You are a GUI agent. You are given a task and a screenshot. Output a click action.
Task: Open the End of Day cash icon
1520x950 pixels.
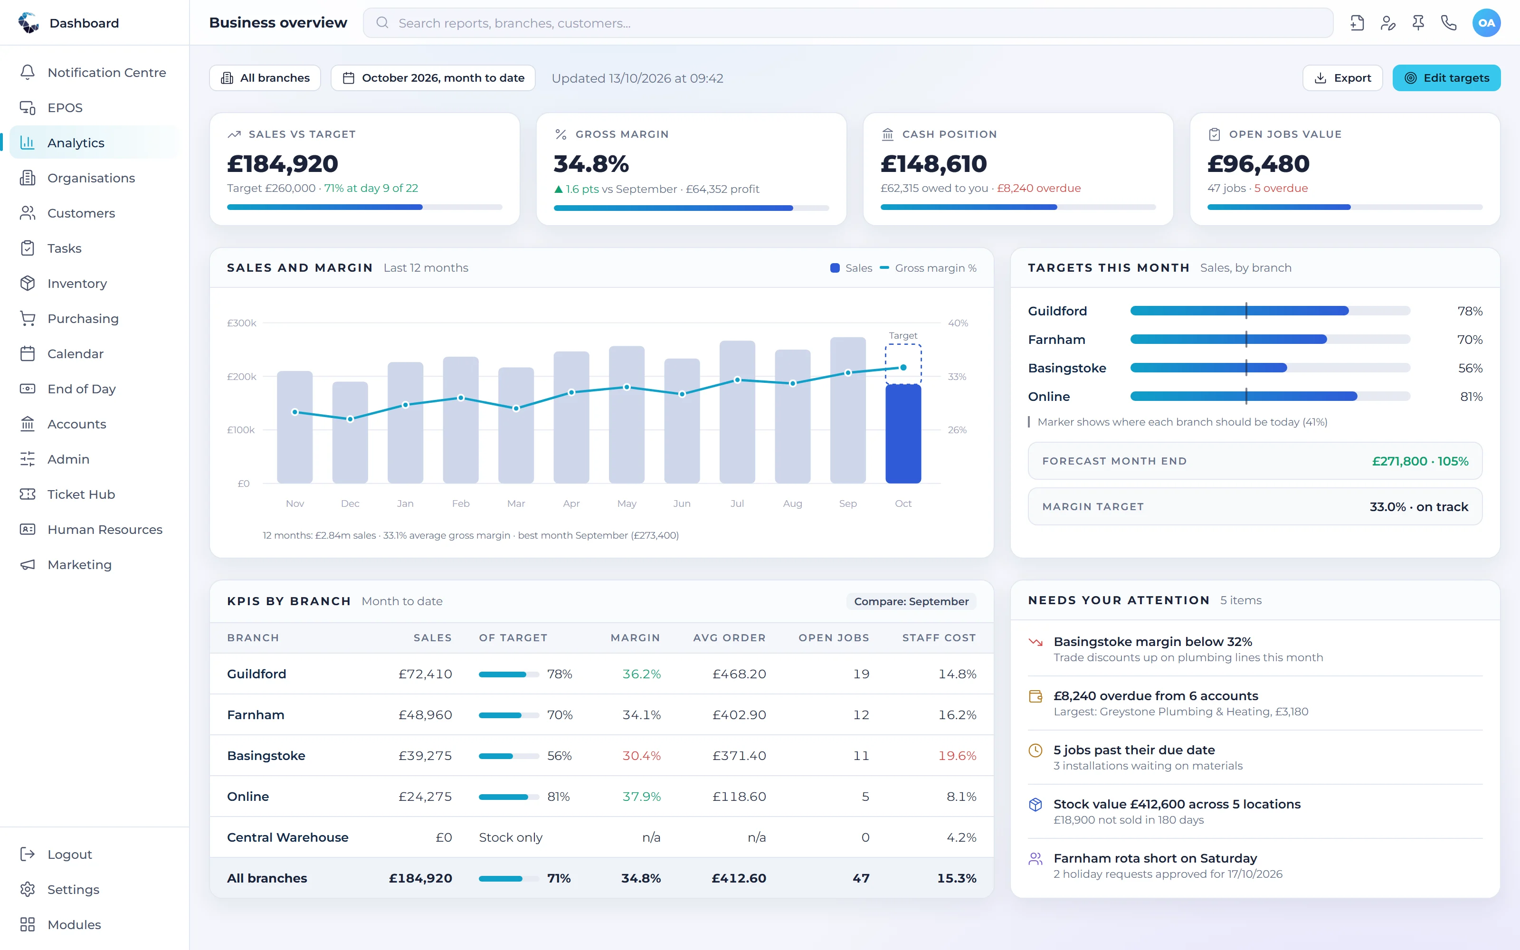click(x=28, y=389)
